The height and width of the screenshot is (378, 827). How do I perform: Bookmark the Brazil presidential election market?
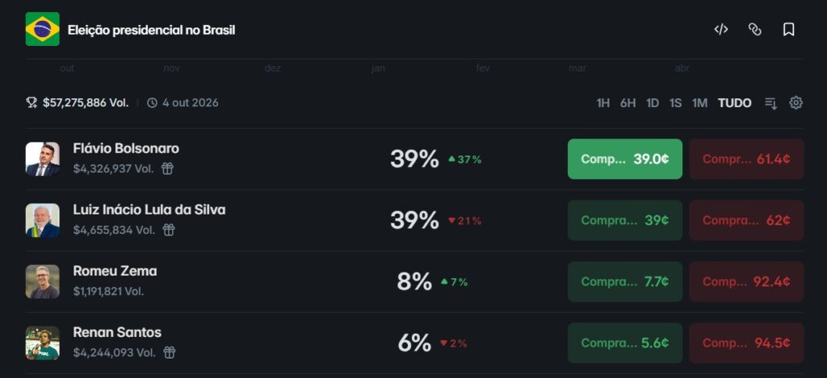789,30
